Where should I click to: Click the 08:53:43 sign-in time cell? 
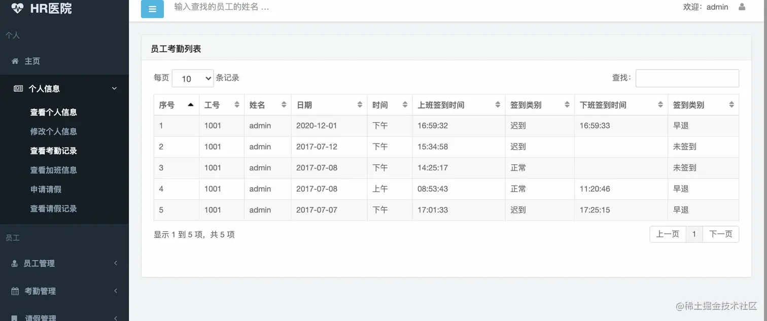pos(459,189)
